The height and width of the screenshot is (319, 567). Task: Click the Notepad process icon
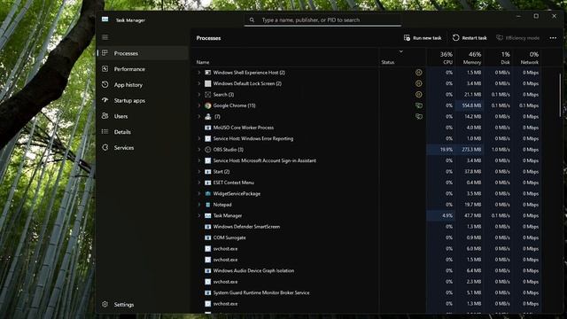point(208,205)
